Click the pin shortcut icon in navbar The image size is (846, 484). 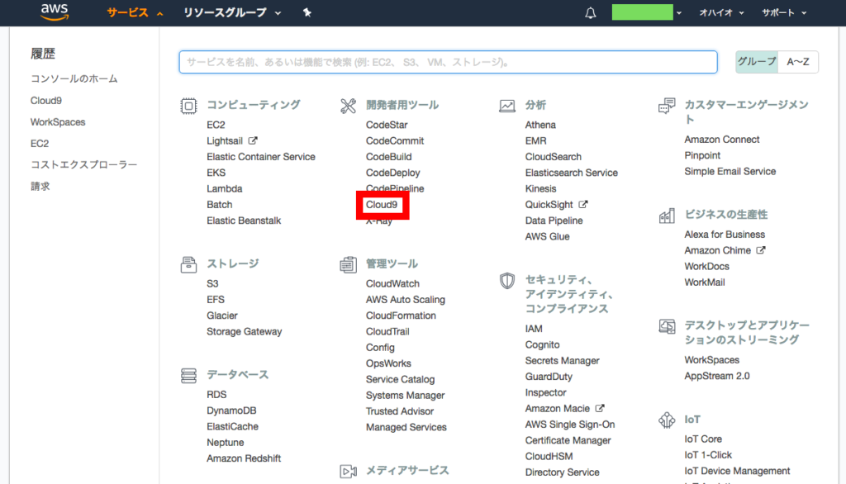[307, 12]
